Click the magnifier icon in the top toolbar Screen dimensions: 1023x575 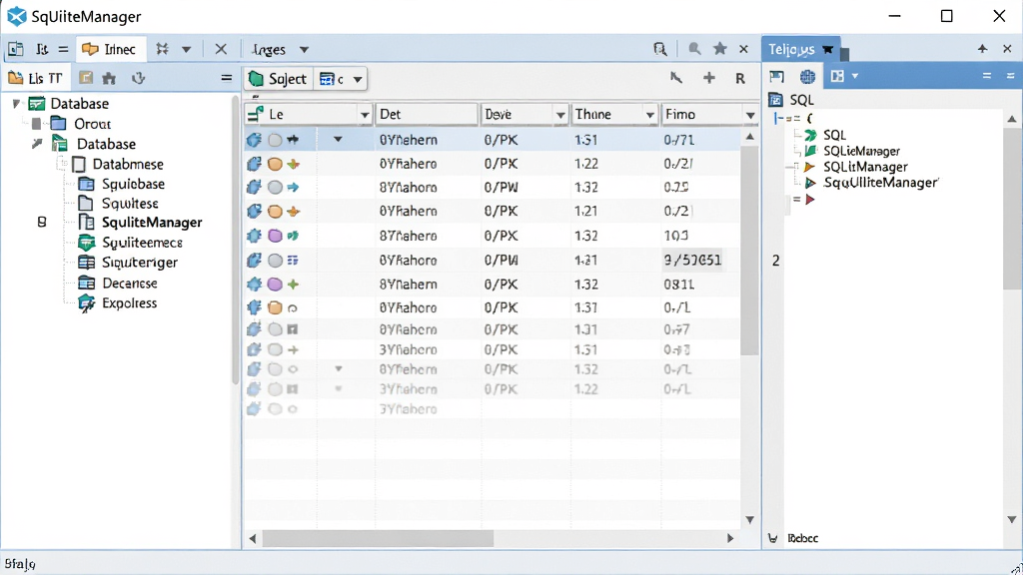695,49
